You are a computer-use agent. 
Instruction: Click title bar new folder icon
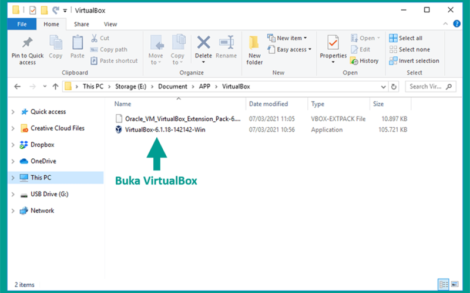[44, 11]
